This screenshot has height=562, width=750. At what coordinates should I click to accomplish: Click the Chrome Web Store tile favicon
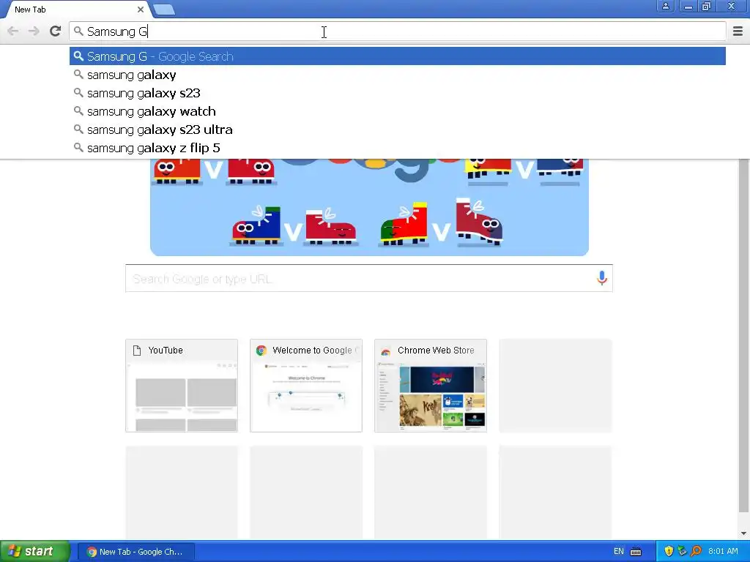(385, 351)
